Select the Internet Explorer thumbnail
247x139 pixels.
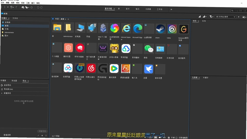[126, 28]
